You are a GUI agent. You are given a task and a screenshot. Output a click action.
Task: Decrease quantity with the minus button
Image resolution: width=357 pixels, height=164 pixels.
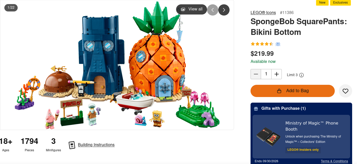coord(256,74)
